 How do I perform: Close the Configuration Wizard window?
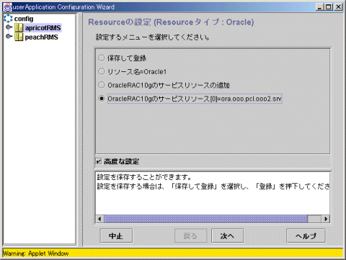point(338,7)
